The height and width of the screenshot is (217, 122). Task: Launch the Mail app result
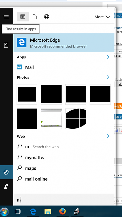pos(64,67)
